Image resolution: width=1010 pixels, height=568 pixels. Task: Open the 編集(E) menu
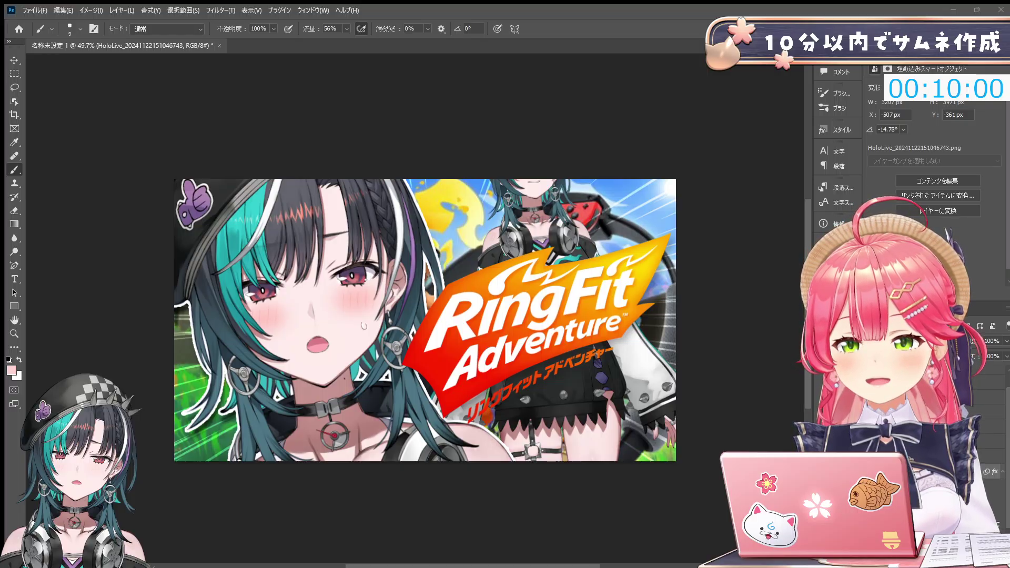point(64,10)
